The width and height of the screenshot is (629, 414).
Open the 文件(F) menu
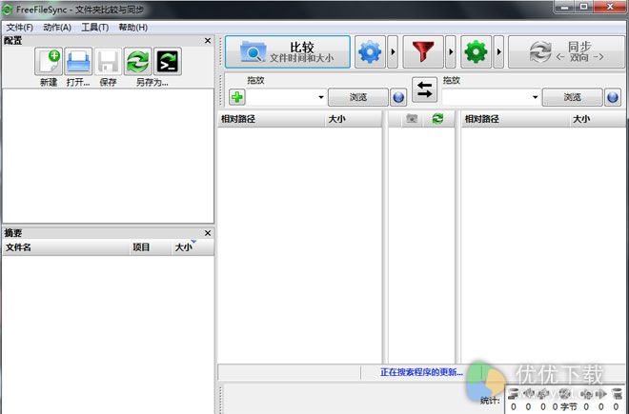click(20, 28)
